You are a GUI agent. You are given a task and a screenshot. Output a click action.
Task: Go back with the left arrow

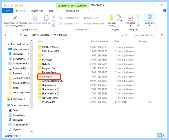click(6, 35)
